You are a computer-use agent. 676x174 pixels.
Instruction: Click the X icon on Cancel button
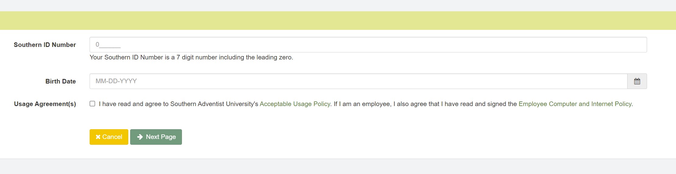tap(98, 137)
